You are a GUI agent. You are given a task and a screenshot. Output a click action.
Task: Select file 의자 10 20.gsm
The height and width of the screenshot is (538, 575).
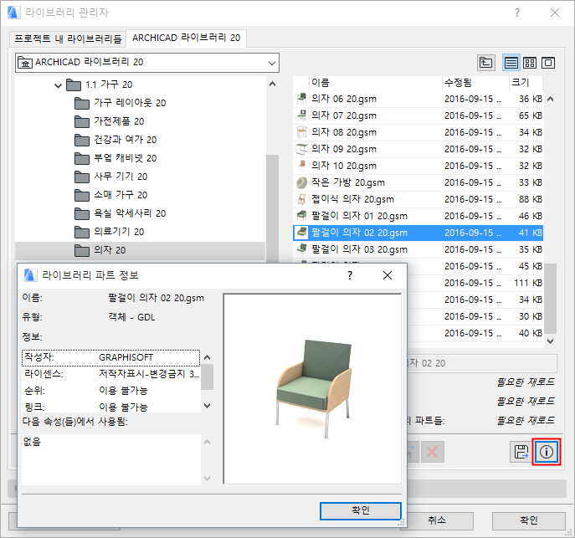pyautogui.click(x=418, y=166)
